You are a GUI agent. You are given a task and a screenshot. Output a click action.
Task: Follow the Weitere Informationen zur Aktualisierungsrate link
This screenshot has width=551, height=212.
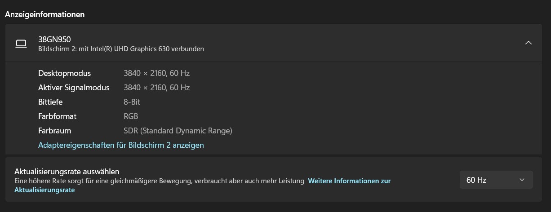tap(349, 181)
